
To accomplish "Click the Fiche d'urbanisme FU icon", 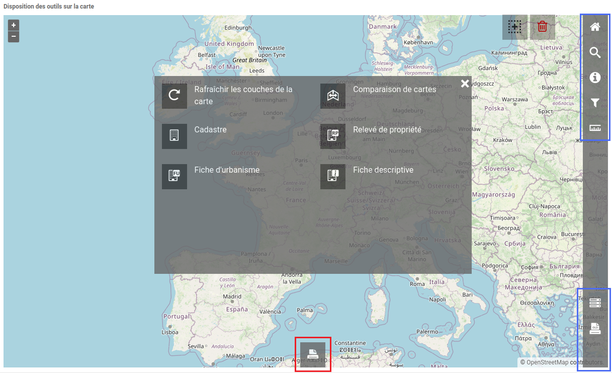I will click(174, 177).
